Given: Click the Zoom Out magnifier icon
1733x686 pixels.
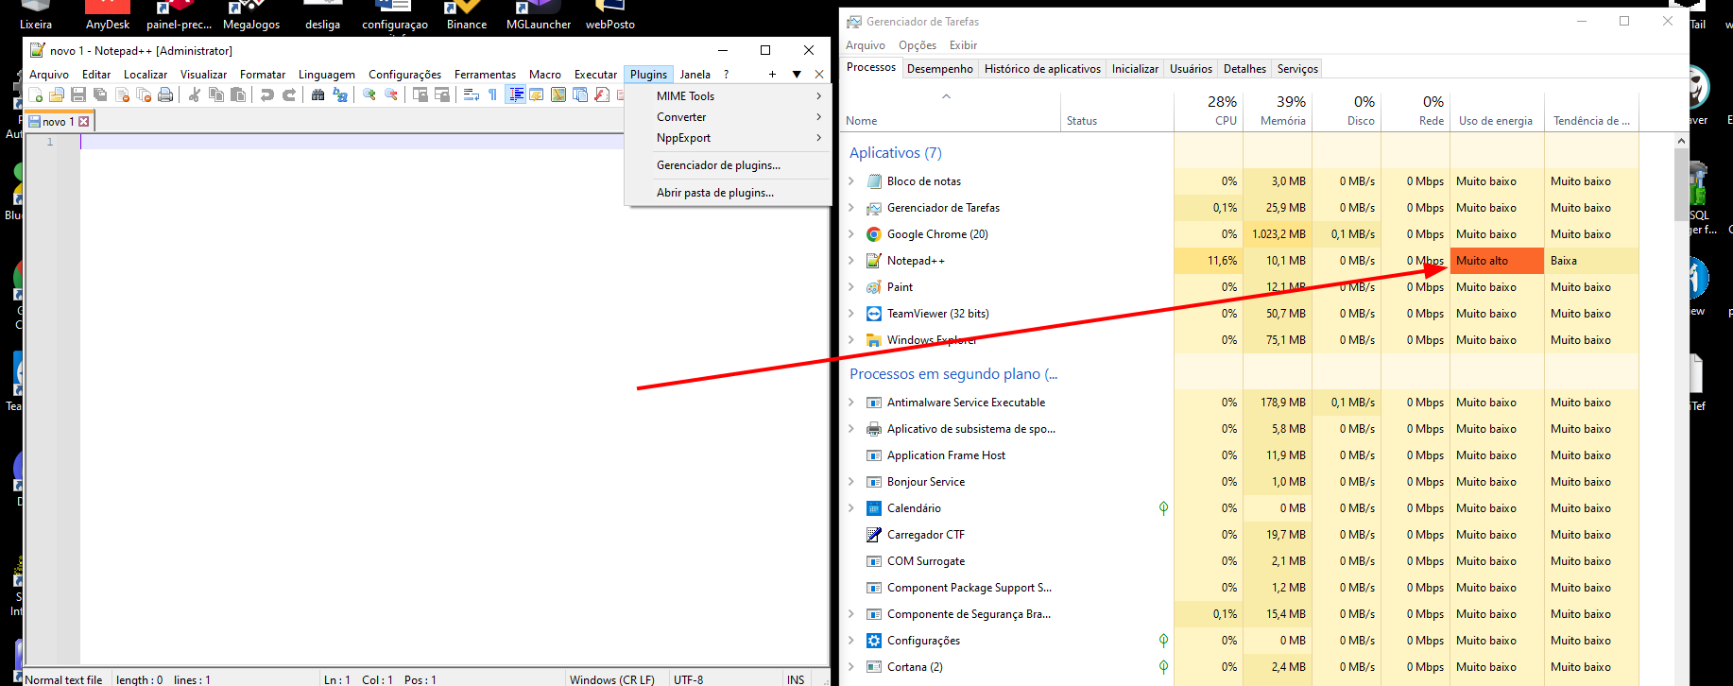Looking at the screenshot, I should click(391, 94).
